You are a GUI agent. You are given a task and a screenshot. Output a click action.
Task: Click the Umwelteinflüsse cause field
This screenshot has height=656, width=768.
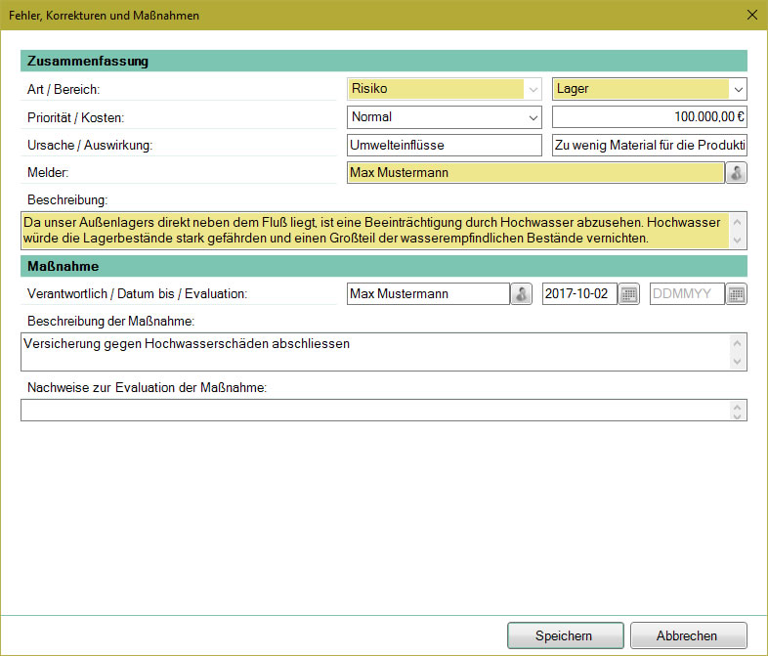click(x=444, y=146)
